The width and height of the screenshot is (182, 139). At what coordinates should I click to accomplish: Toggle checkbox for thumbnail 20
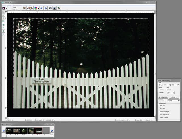tap(30, 134)
